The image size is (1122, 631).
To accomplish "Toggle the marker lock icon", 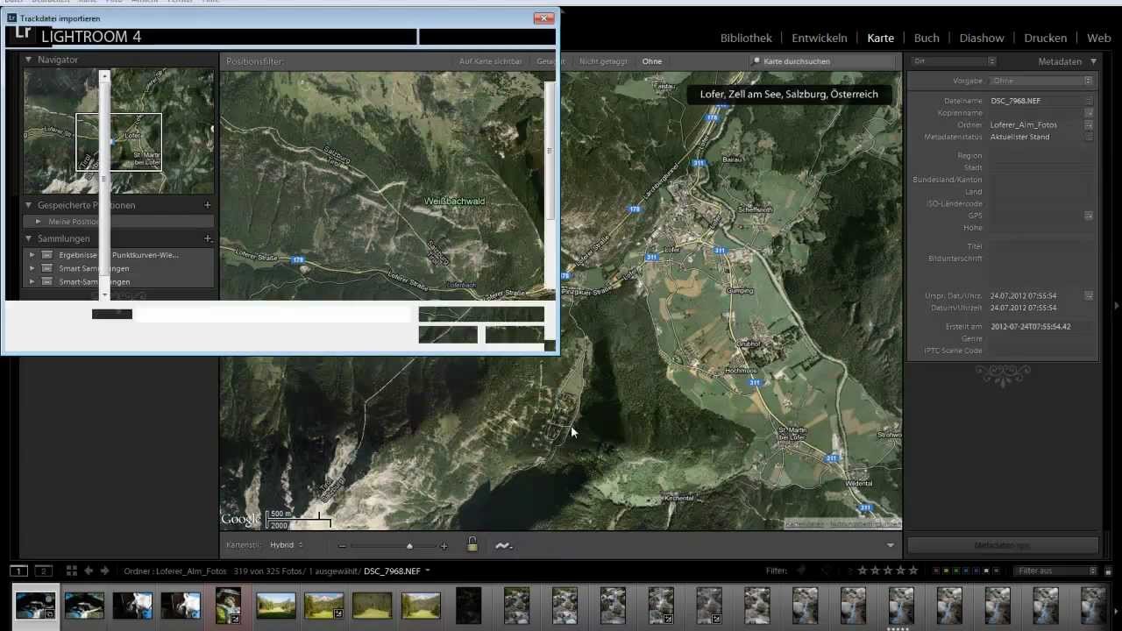I will (x=472, y=544).
